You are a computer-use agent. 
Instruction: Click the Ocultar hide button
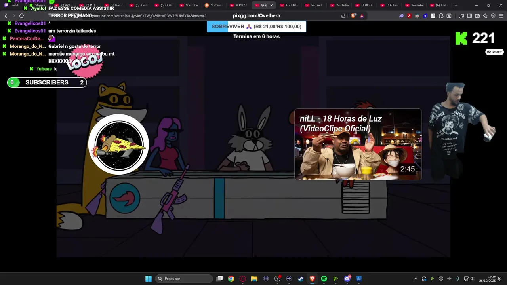(x=495, y=52)
